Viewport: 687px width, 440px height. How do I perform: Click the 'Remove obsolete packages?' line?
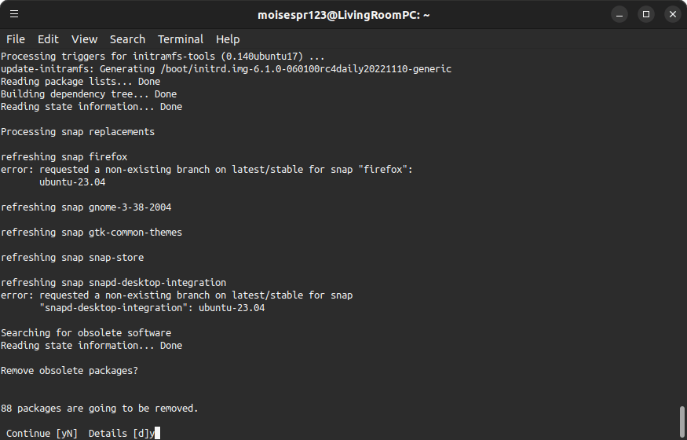point(70,371)
